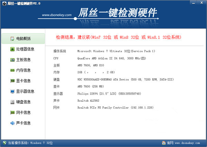Click the large 屌丝一键检测硬件 banner heading

[118, 13]
